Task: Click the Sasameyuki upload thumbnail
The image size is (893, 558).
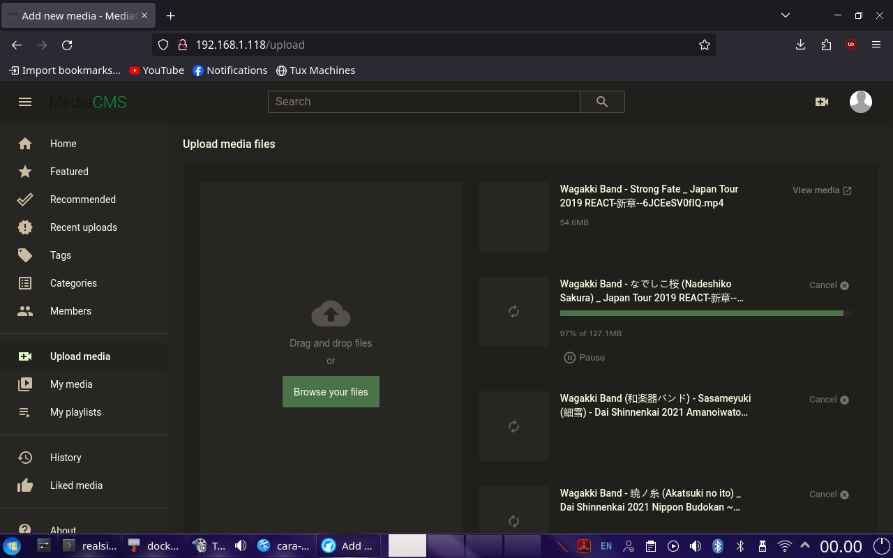Action: coord(514,426)
